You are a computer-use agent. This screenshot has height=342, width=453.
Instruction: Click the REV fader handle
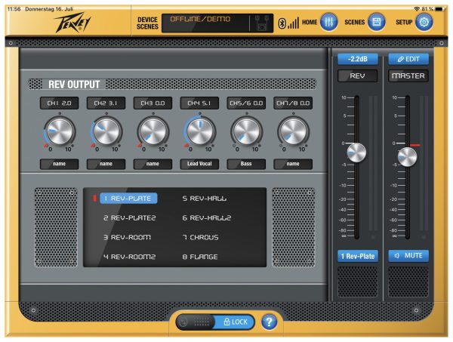pyautogui.click(x=356, y=153)
